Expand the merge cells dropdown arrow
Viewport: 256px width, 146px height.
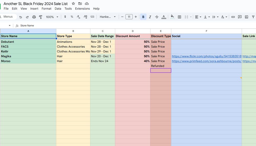[191, 17]
